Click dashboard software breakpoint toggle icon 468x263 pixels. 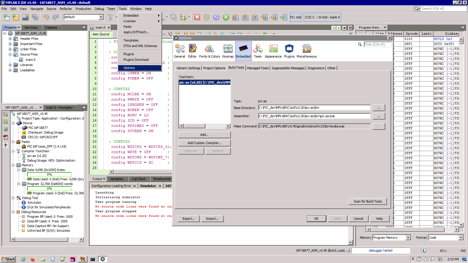click(6, 129)
